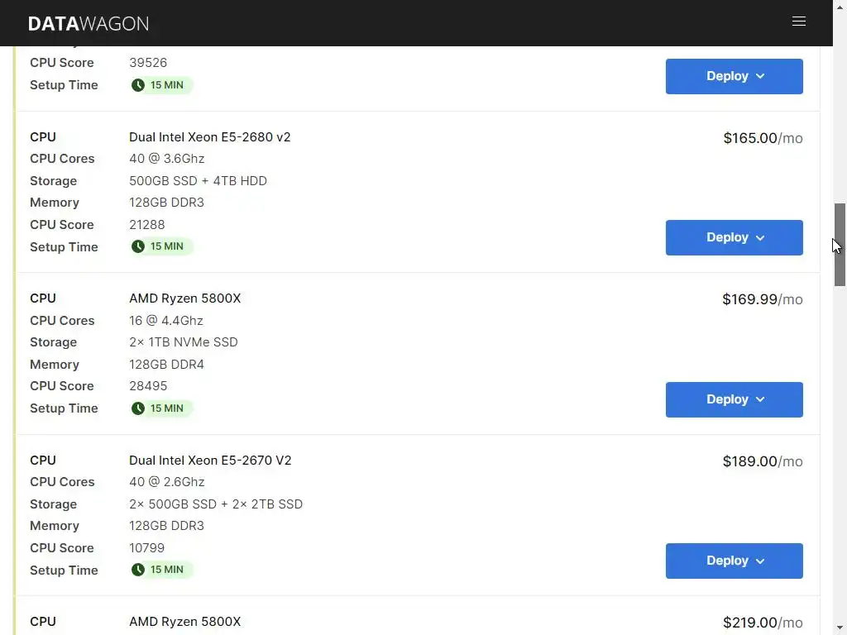Expand Deploy chevron for $169.99 server
The height and width of the screenshot is (635, 847).
[760, 399]
